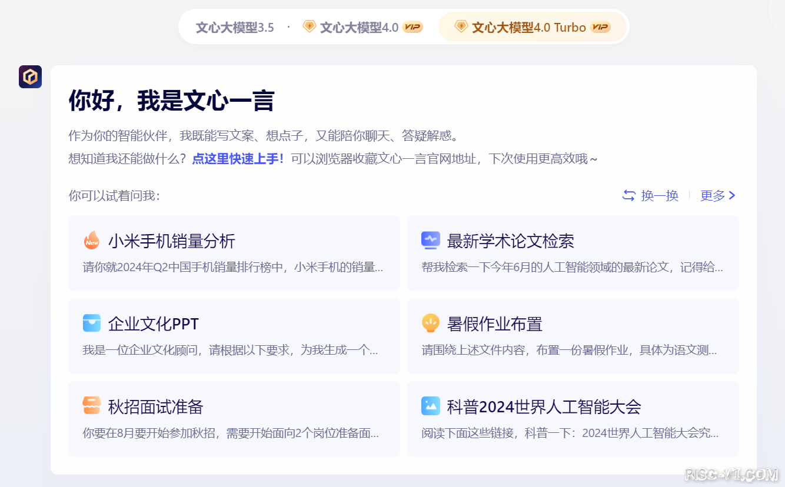Open the 企业文化PPT prompt card
Screen dimensions: 785x487
pyautogui.click(x=234, y=336)
